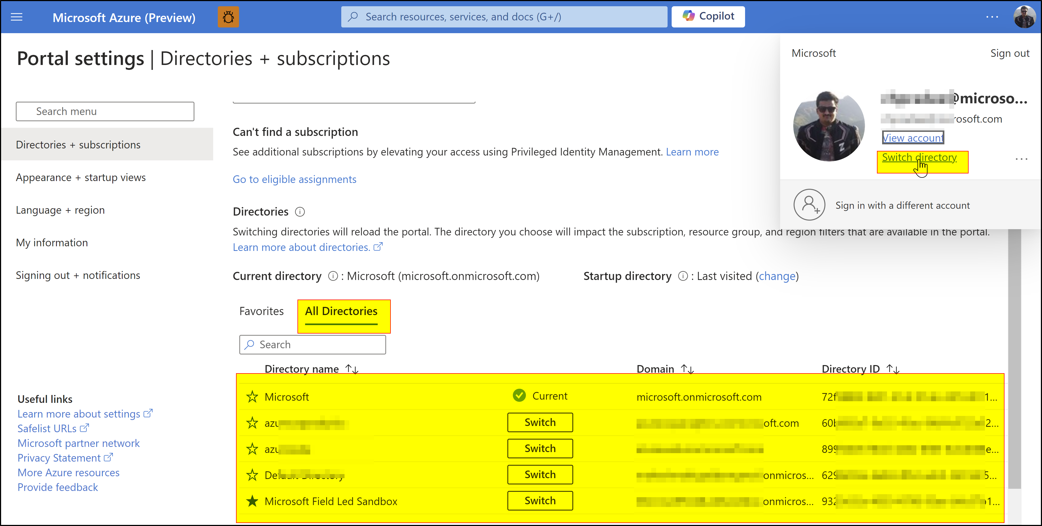1042x526 pixels.
Task: Switch to the Default Directory
Action: pyautogui.click(x=540, y=474)
